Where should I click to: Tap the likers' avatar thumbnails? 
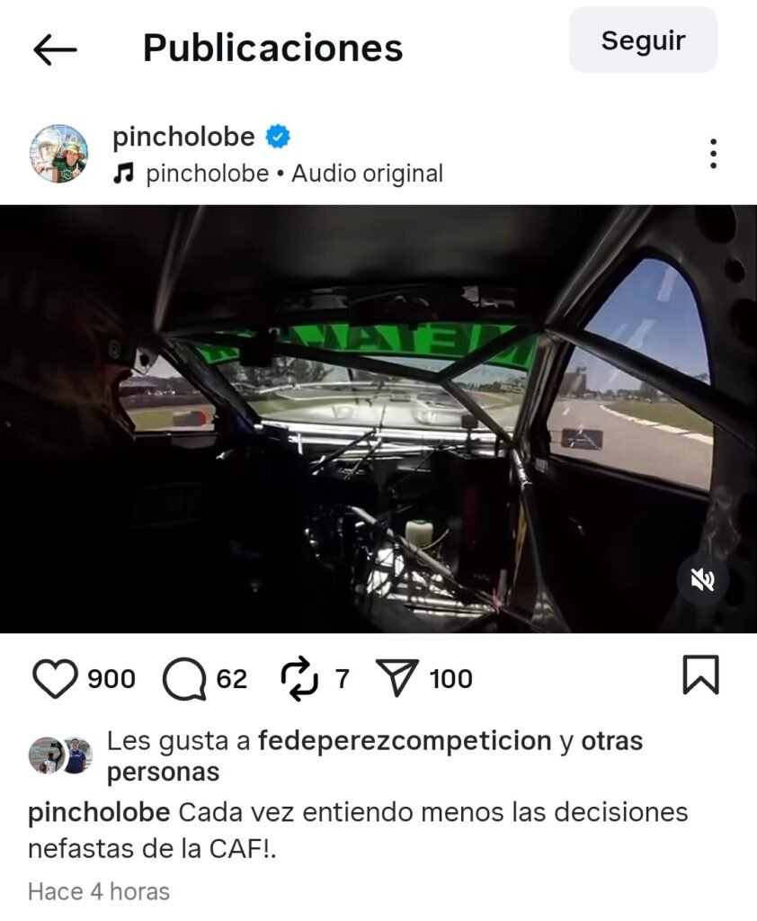61,756
